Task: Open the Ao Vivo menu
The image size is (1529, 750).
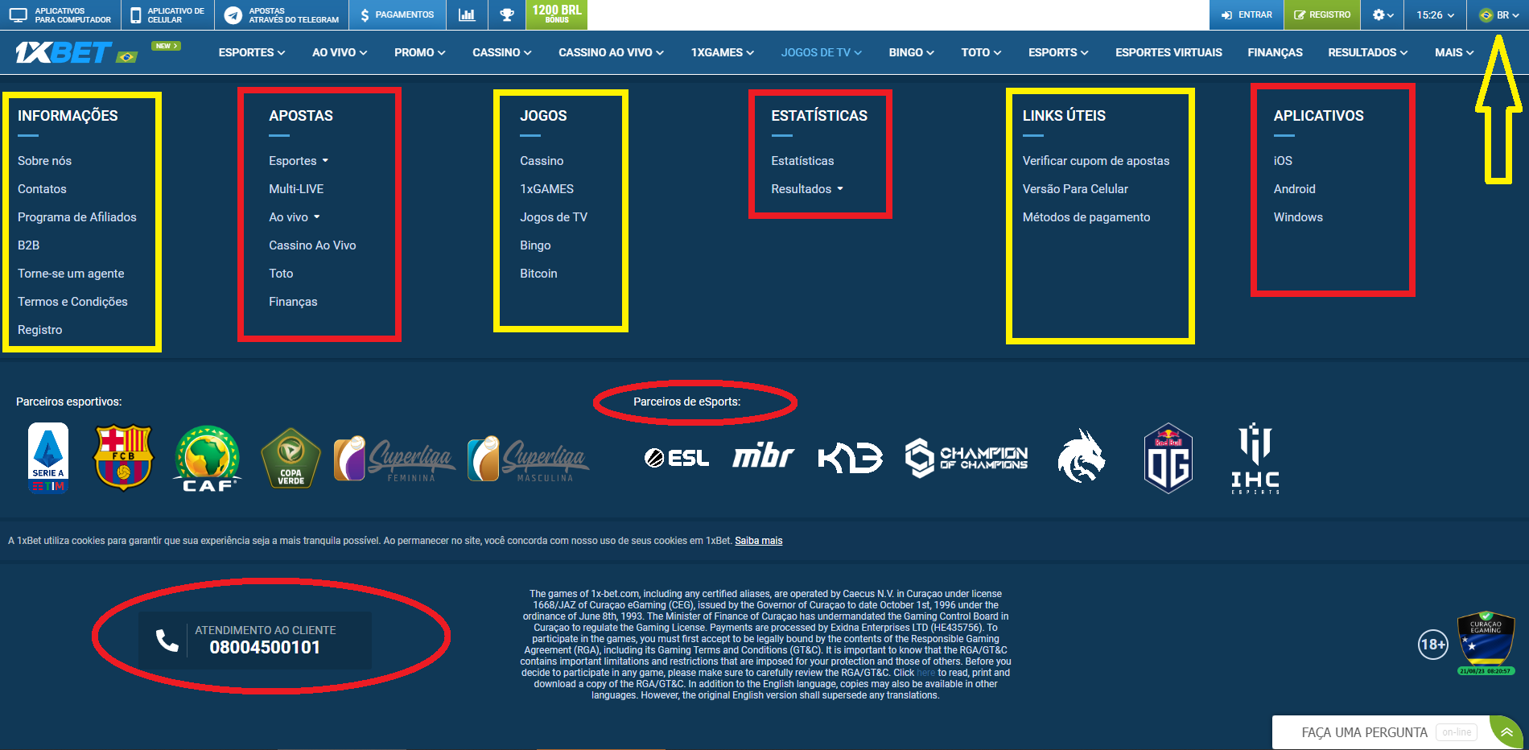Action: coord(340,52)
